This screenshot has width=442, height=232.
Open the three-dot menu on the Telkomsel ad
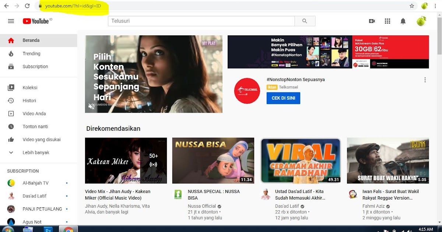tap(425, 80)
